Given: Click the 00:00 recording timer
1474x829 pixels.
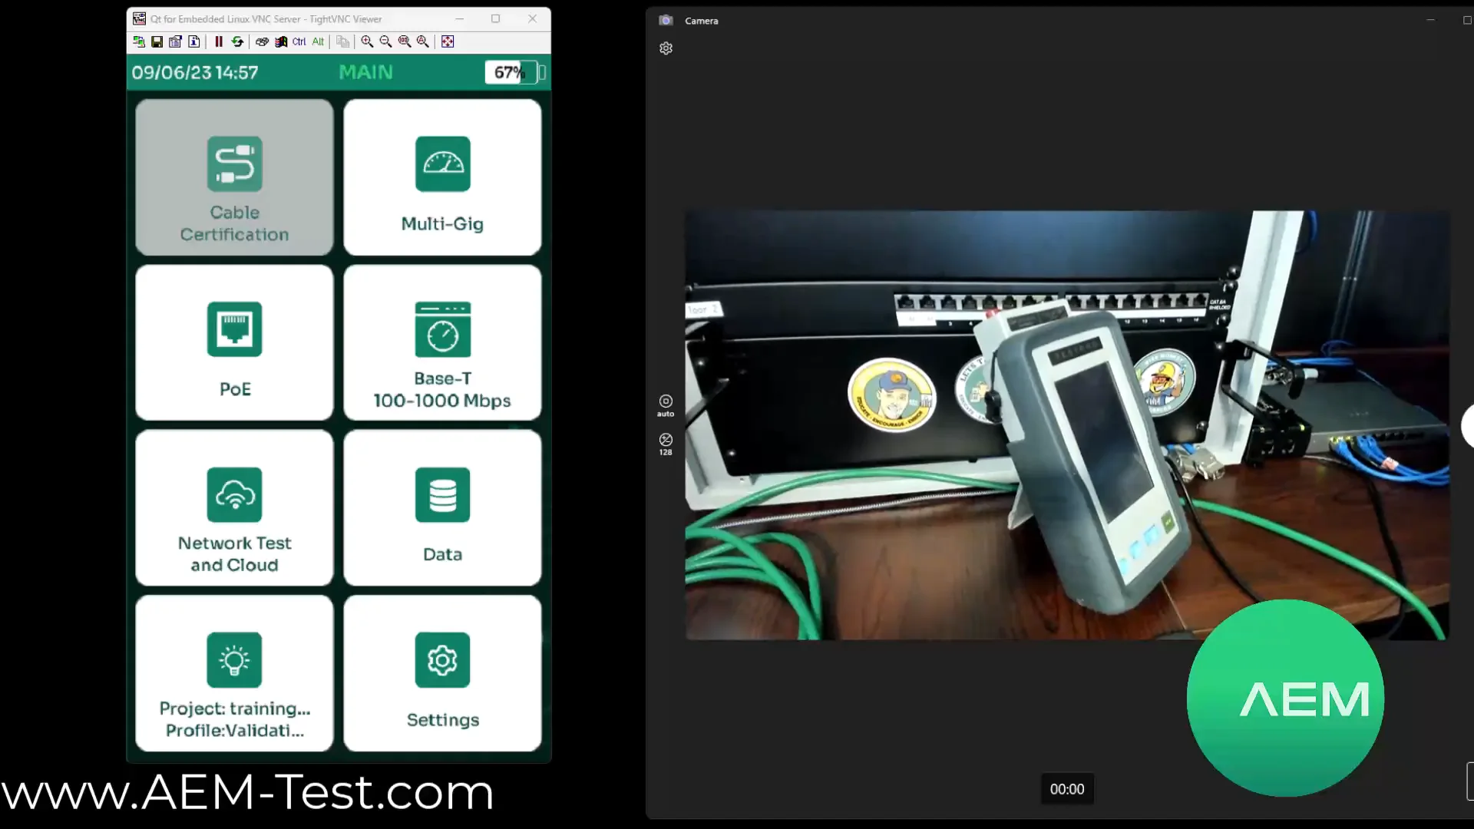Looking at the screenshot, I should 1067,789.
